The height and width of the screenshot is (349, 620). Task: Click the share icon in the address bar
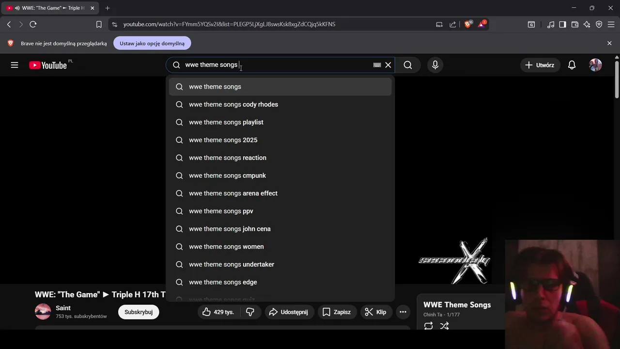pyautogui.click(x=453, y=24)
